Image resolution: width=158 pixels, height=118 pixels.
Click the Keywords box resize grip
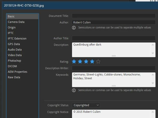point(114,86)
